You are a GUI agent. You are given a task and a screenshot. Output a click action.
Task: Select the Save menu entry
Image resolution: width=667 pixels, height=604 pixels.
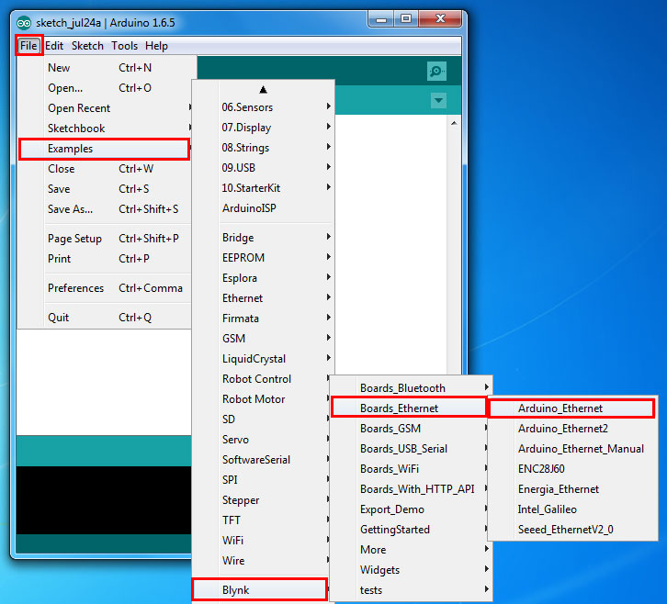pyautogui.click(x=104, y=189)
